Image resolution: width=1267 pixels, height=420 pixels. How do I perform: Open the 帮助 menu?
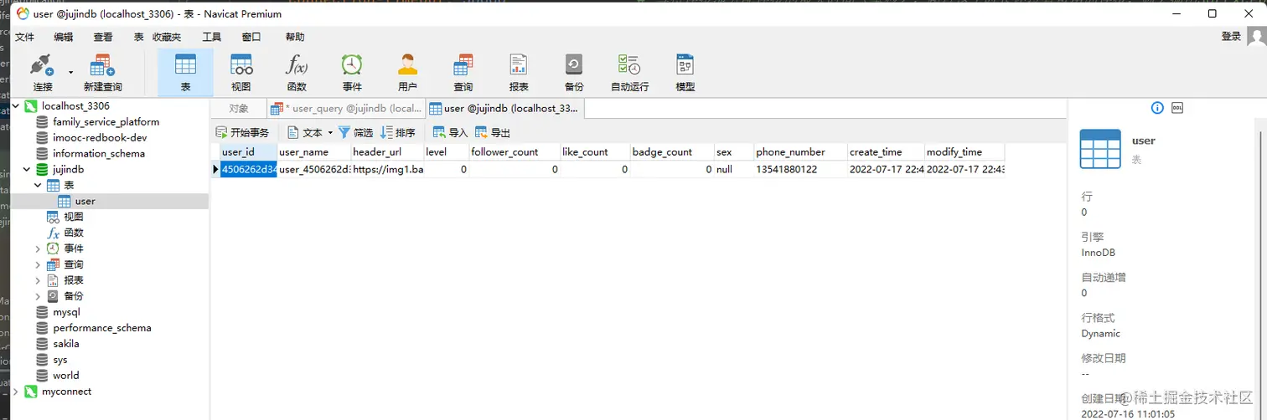(x=295, y=37)
